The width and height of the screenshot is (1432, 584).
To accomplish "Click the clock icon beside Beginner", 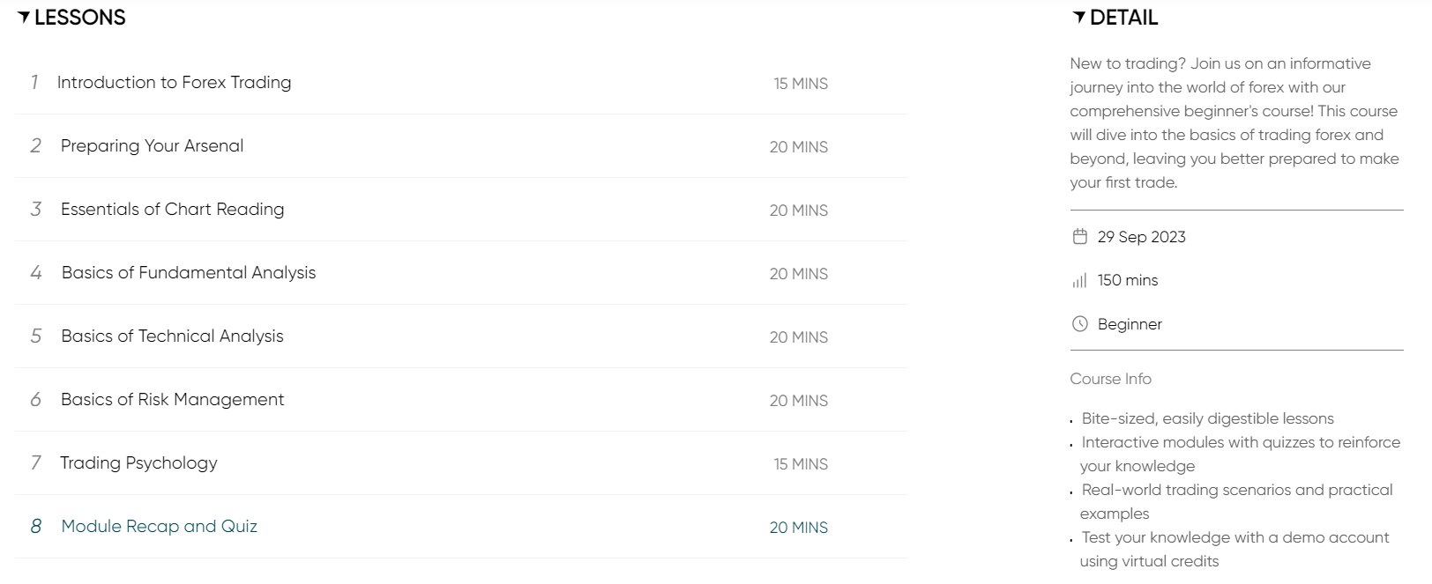I will coord(1079,324).
